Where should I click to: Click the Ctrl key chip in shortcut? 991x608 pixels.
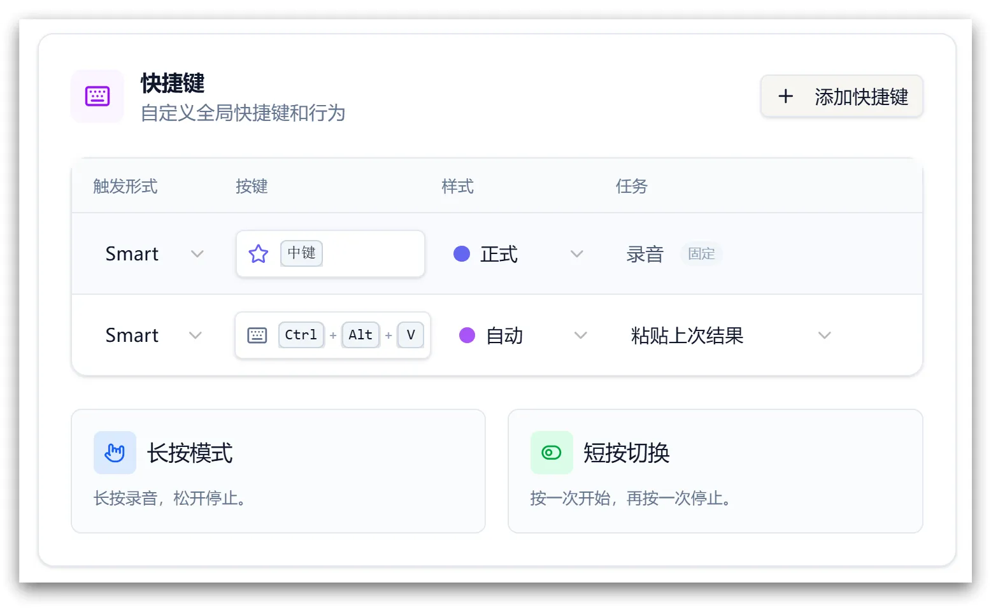[301, 335]
